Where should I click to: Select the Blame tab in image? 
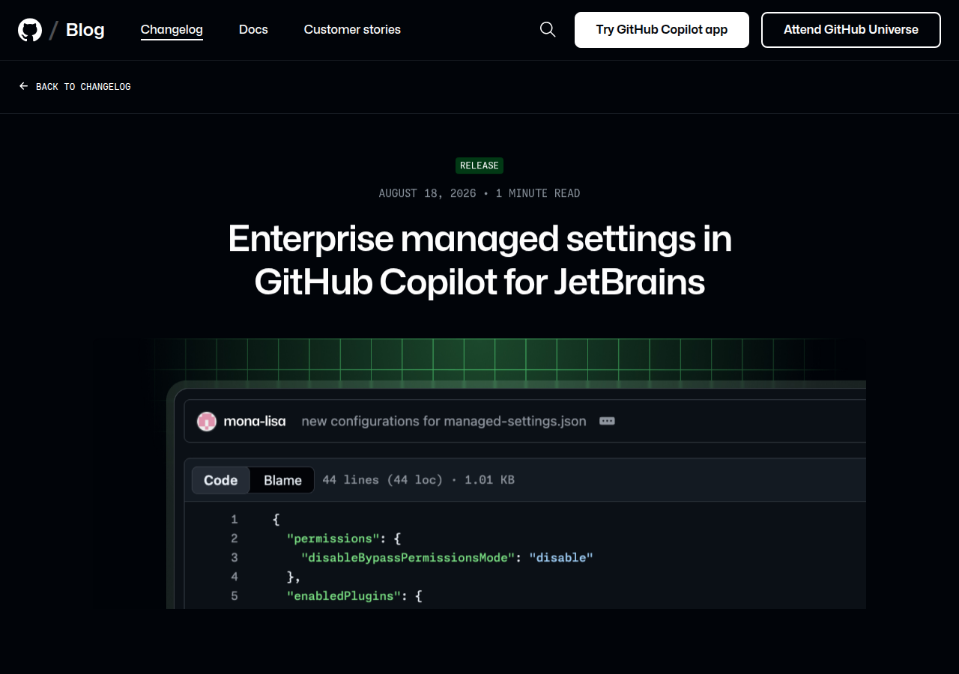coord(282,481)
